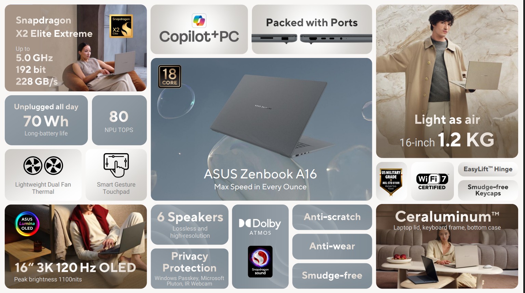Open the Smudge-free Keycaps tile

tap(488, 190)
